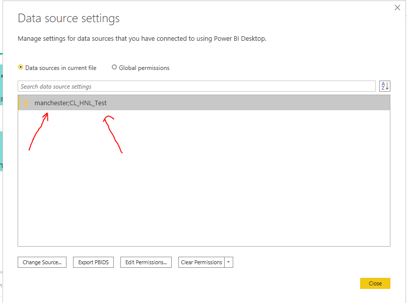Click the database icon beside manchester;CL_HNL_Test

26,103
